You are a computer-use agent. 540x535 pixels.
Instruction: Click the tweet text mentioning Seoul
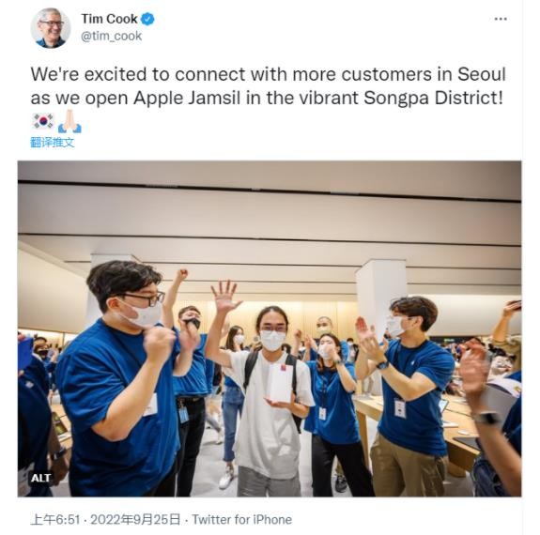(268, 86)
